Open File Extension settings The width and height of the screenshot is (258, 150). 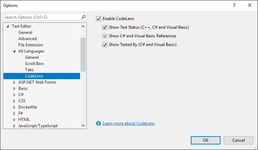coord(31,45)
